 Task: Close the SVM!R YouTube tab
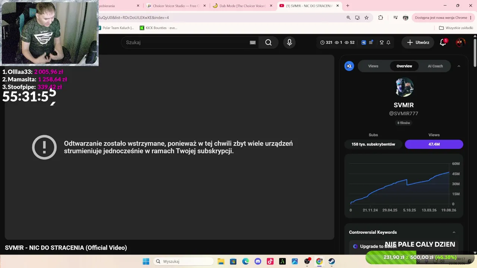click(x=338, y=6)
